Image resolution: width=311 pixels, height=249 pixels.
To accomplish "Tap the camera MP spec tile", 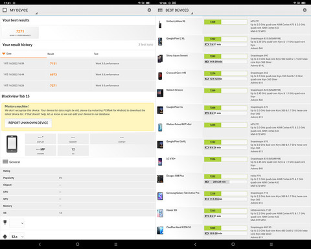I will coord(41,150).
